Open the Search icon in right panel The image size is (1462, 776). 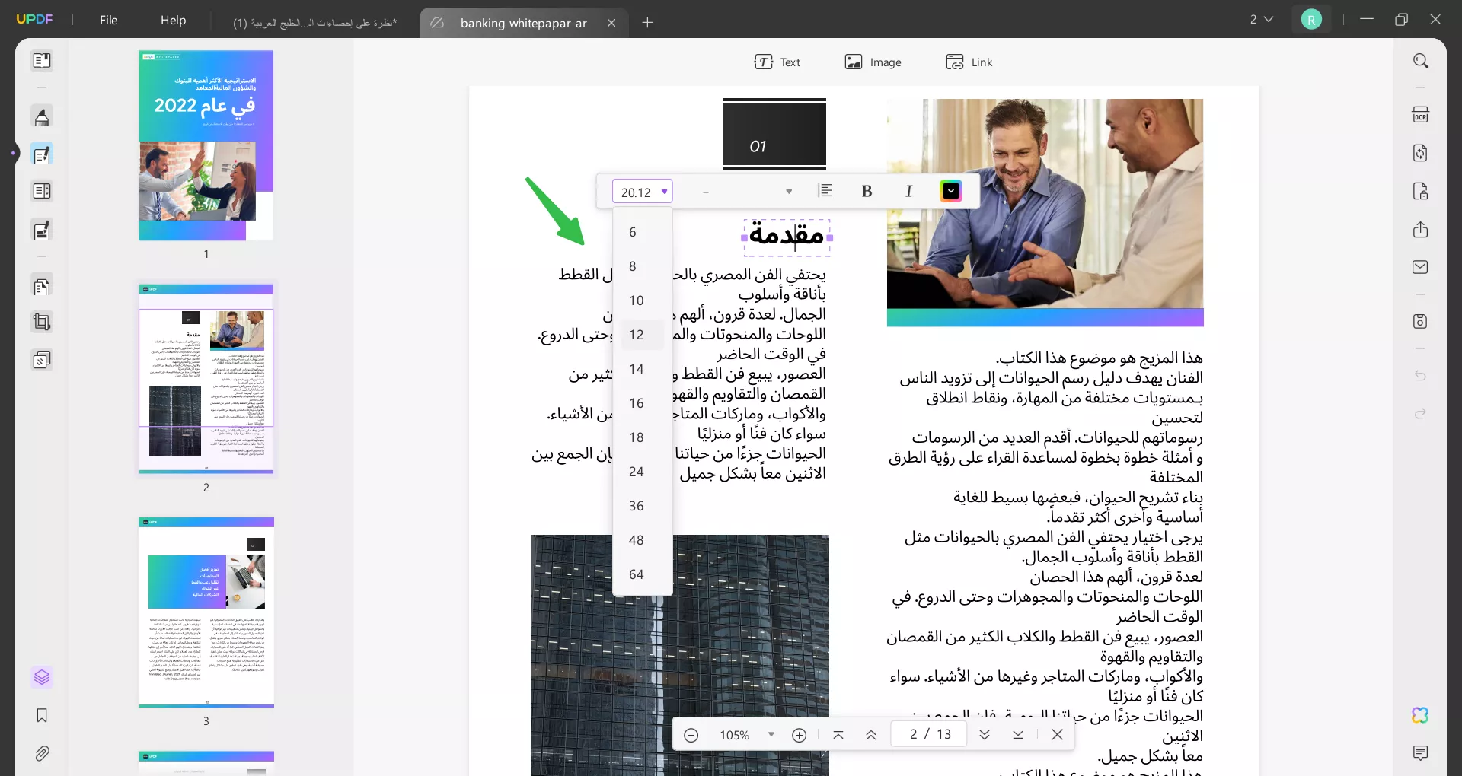click(1421, 60)
